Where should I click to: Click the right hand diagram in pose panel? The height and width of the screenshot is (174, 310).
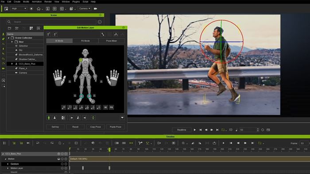112,78
